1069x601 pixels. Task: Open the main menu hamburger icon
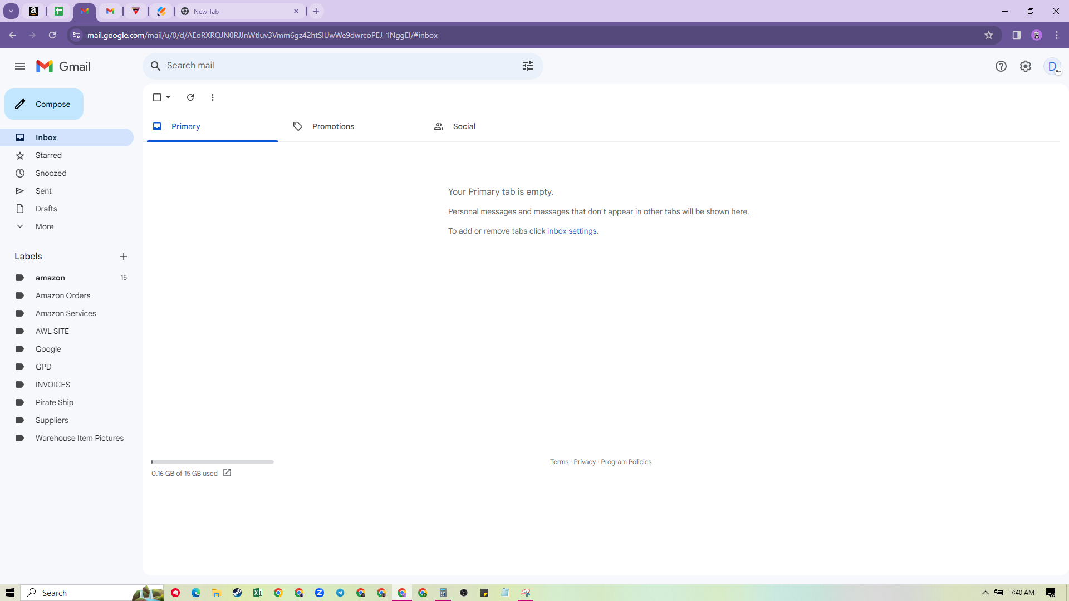pyautogui.click(x=20, y=66)
